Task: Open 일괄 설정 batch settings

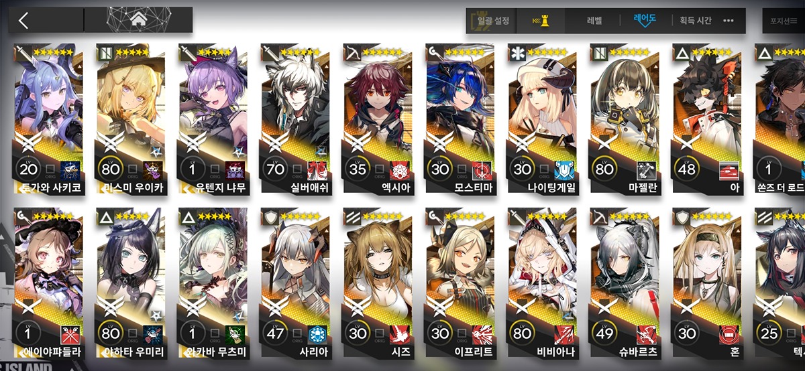Action: coord(494,21)
